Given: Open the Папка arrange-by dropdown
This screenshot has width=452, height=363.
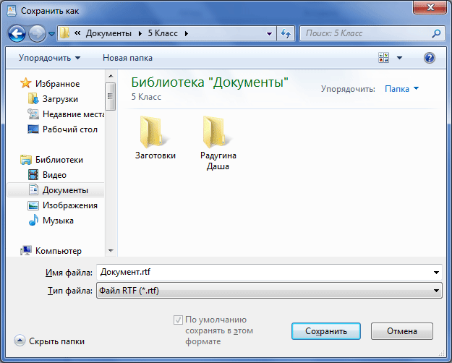Looking at the screenshot, I should coord(401,89).
